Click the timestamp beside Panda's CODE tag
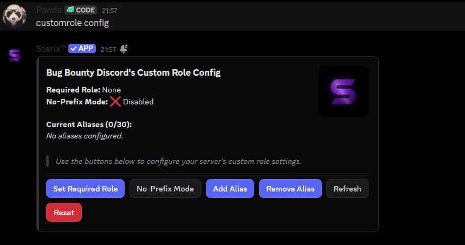Viewport: 465px width, 245px height. 109,11
